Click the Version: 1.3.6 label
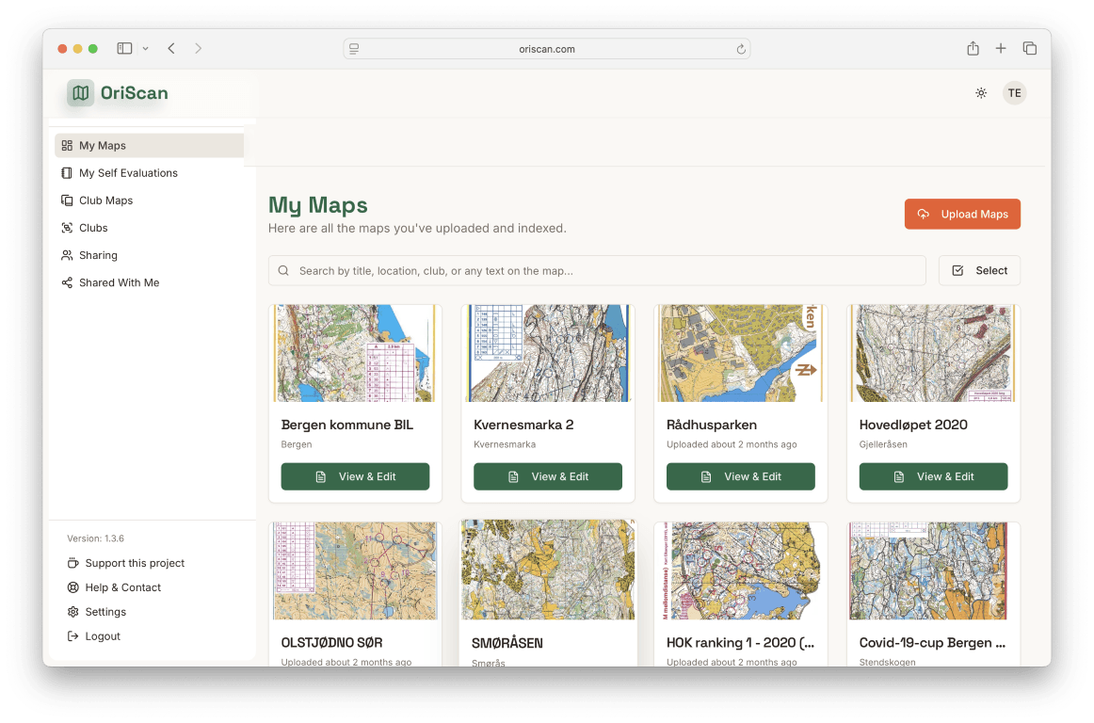 pos(96,538)
